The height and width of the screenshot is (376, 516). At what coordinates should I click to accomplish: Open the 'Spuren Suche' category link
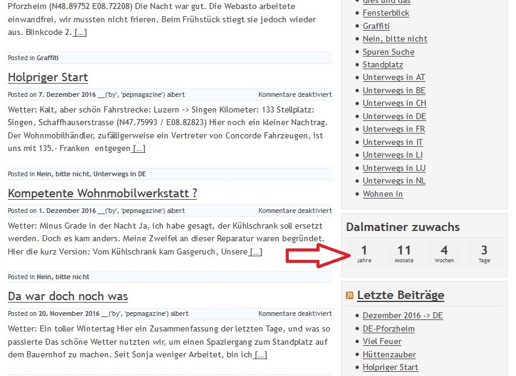click(388, 52)
